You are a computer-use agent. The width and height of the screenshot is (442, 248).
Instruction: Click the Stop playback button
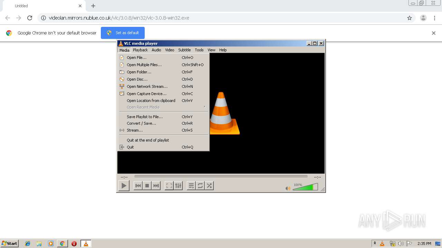(147, 186)
